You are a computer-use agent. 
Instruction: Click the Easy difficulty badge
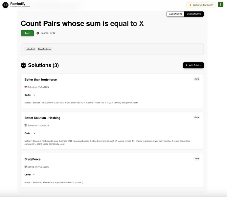click(27, 33)
